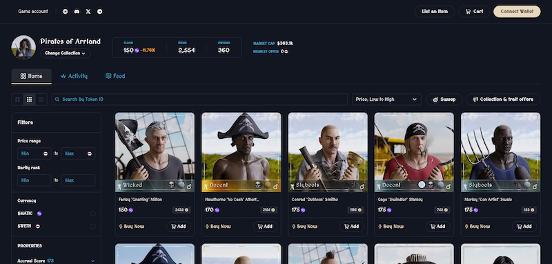Click the Sweep button
This screenshot has width=552, height=264.
[x=444, y=100]
